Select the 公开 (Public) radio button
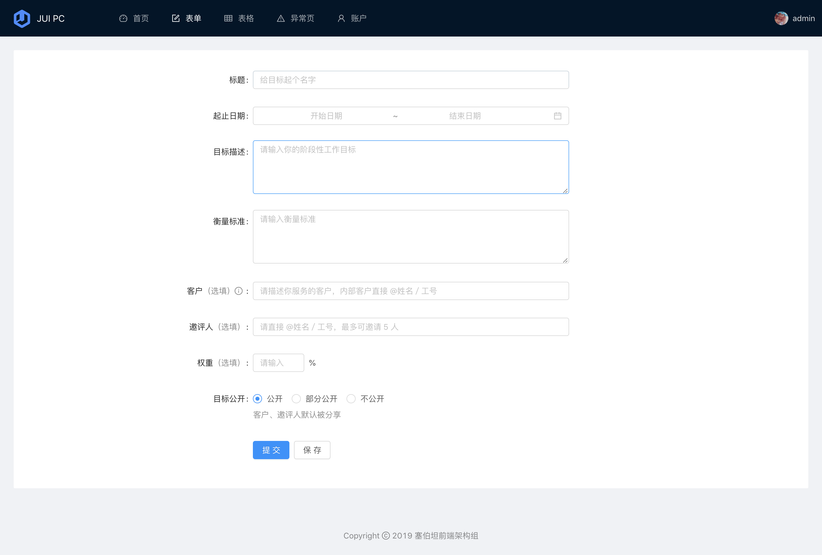The width and height of the screenshot is (822, 555). point(258,398)
